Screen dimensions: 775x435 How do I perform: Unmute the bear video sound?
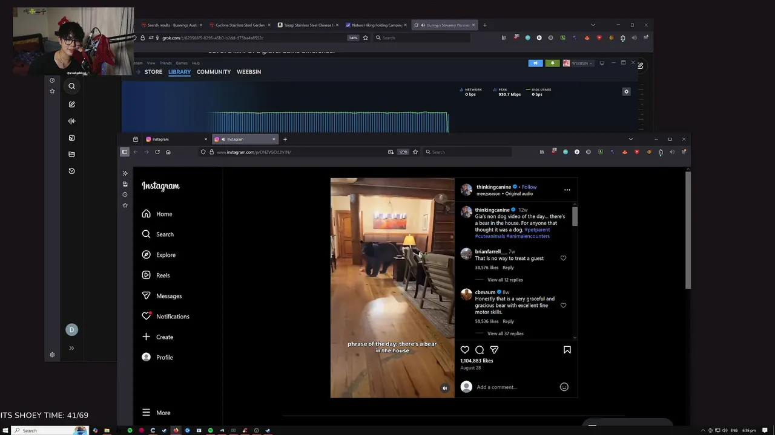coord(445,388)
